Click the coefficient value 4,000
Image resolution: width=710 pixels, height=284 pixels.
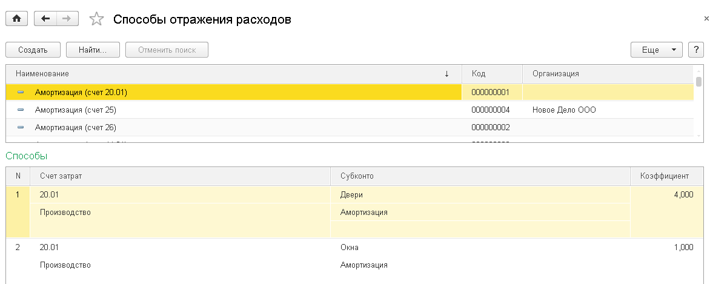[x=678, y=195]
